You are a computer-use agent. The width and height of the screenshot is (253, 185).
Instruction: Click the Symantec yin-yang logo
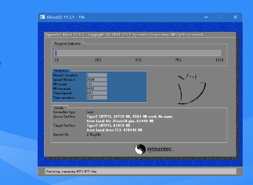point(140,149)
